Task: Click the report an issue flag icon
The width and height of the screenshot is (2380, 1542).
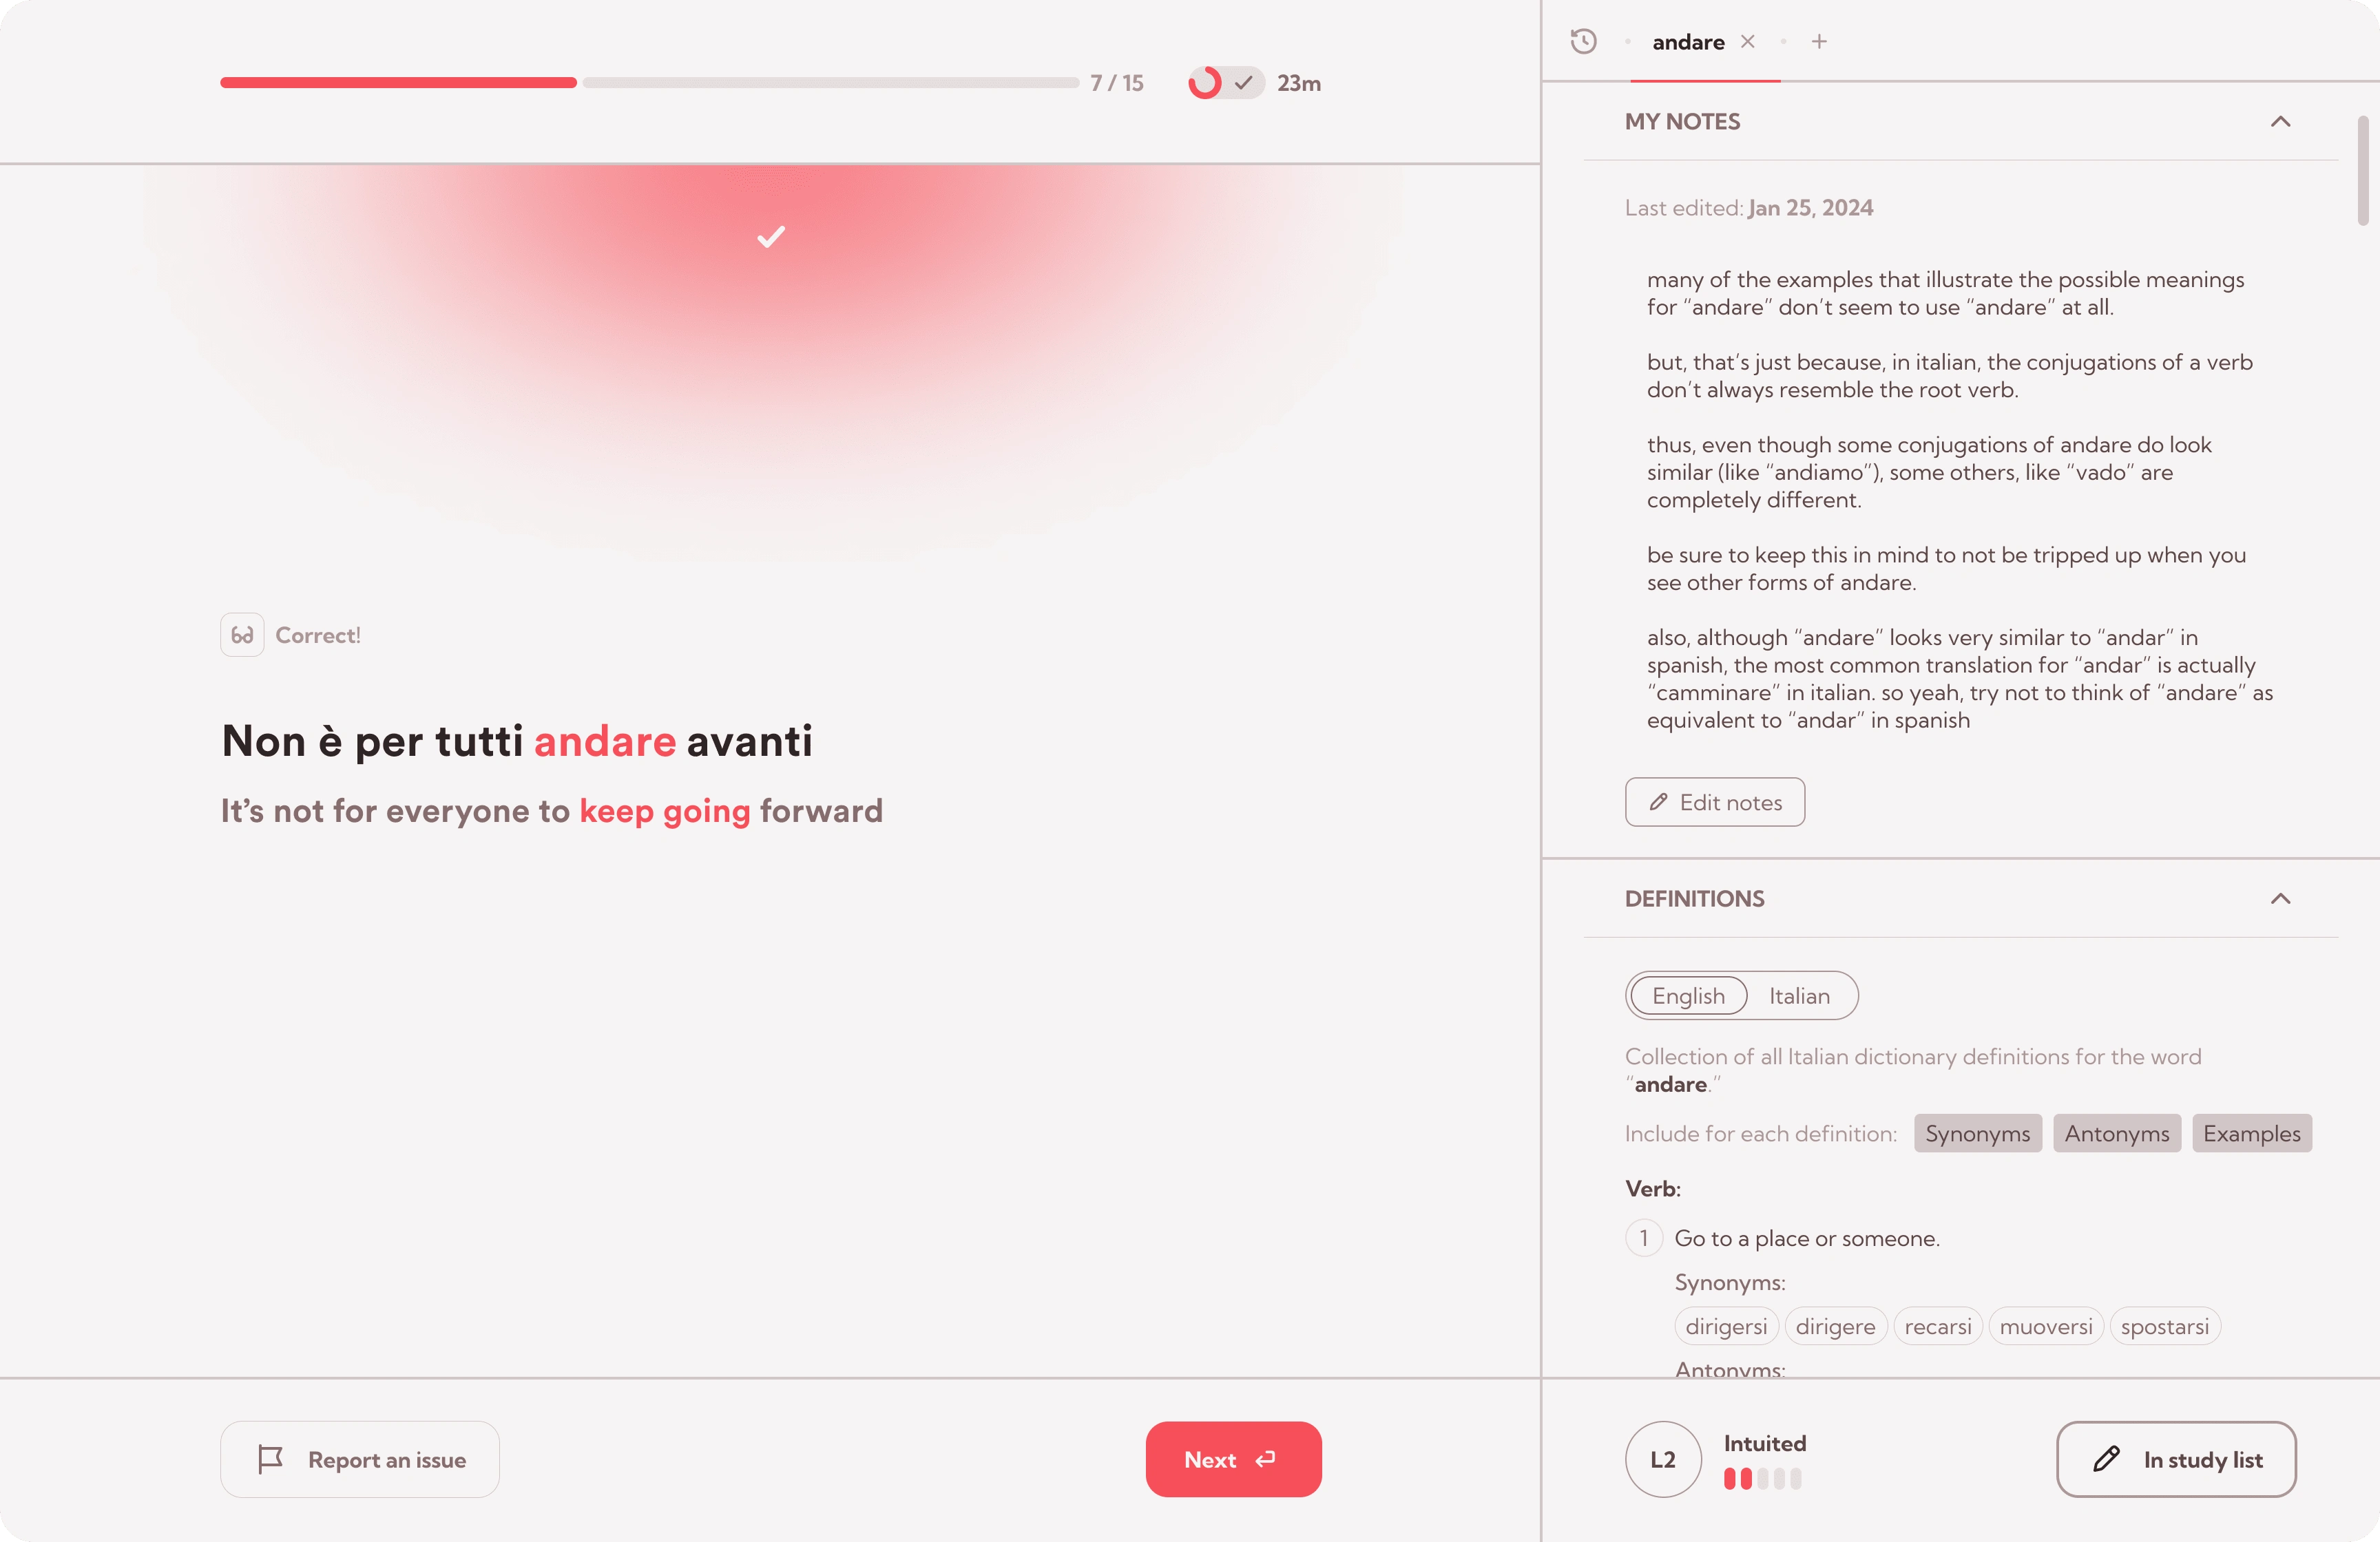Action: [269, 1459]
